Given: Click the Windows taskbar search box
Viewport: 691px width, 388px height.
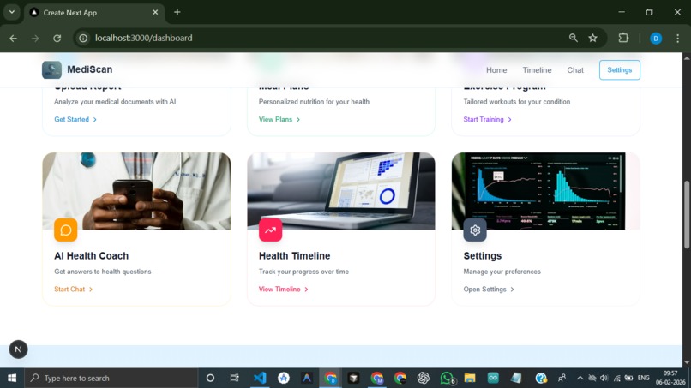Looking at the screenshot, I should tap(111, 378).
